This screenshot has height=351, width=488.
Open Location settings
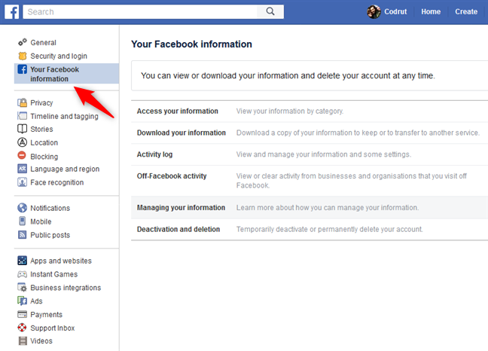pyautogui.click(x=44, y=142)
